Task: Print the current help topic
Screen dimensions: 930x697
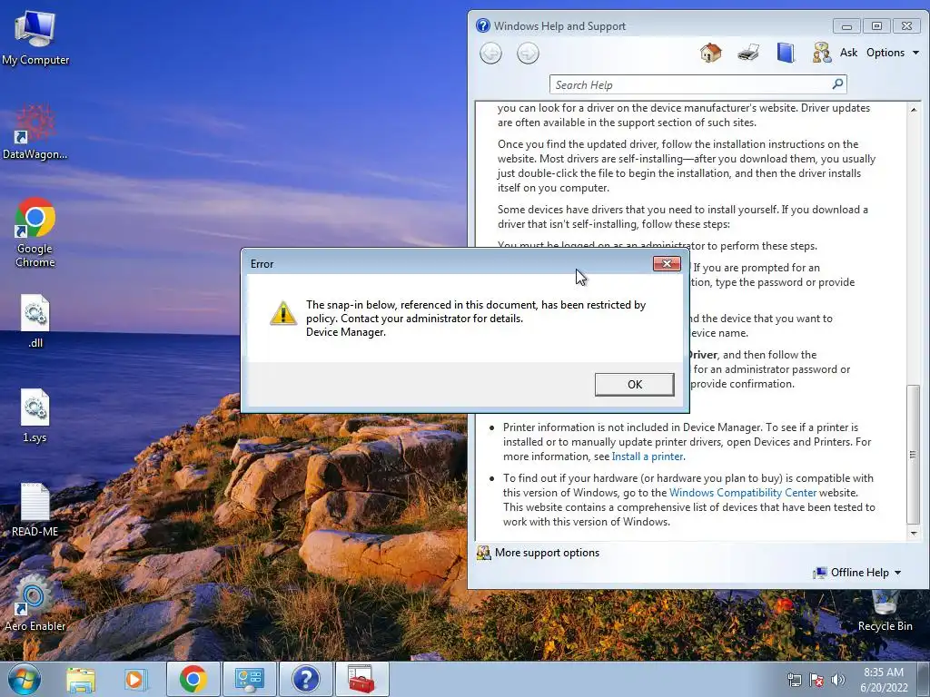Action: click(x=748, y=53)
